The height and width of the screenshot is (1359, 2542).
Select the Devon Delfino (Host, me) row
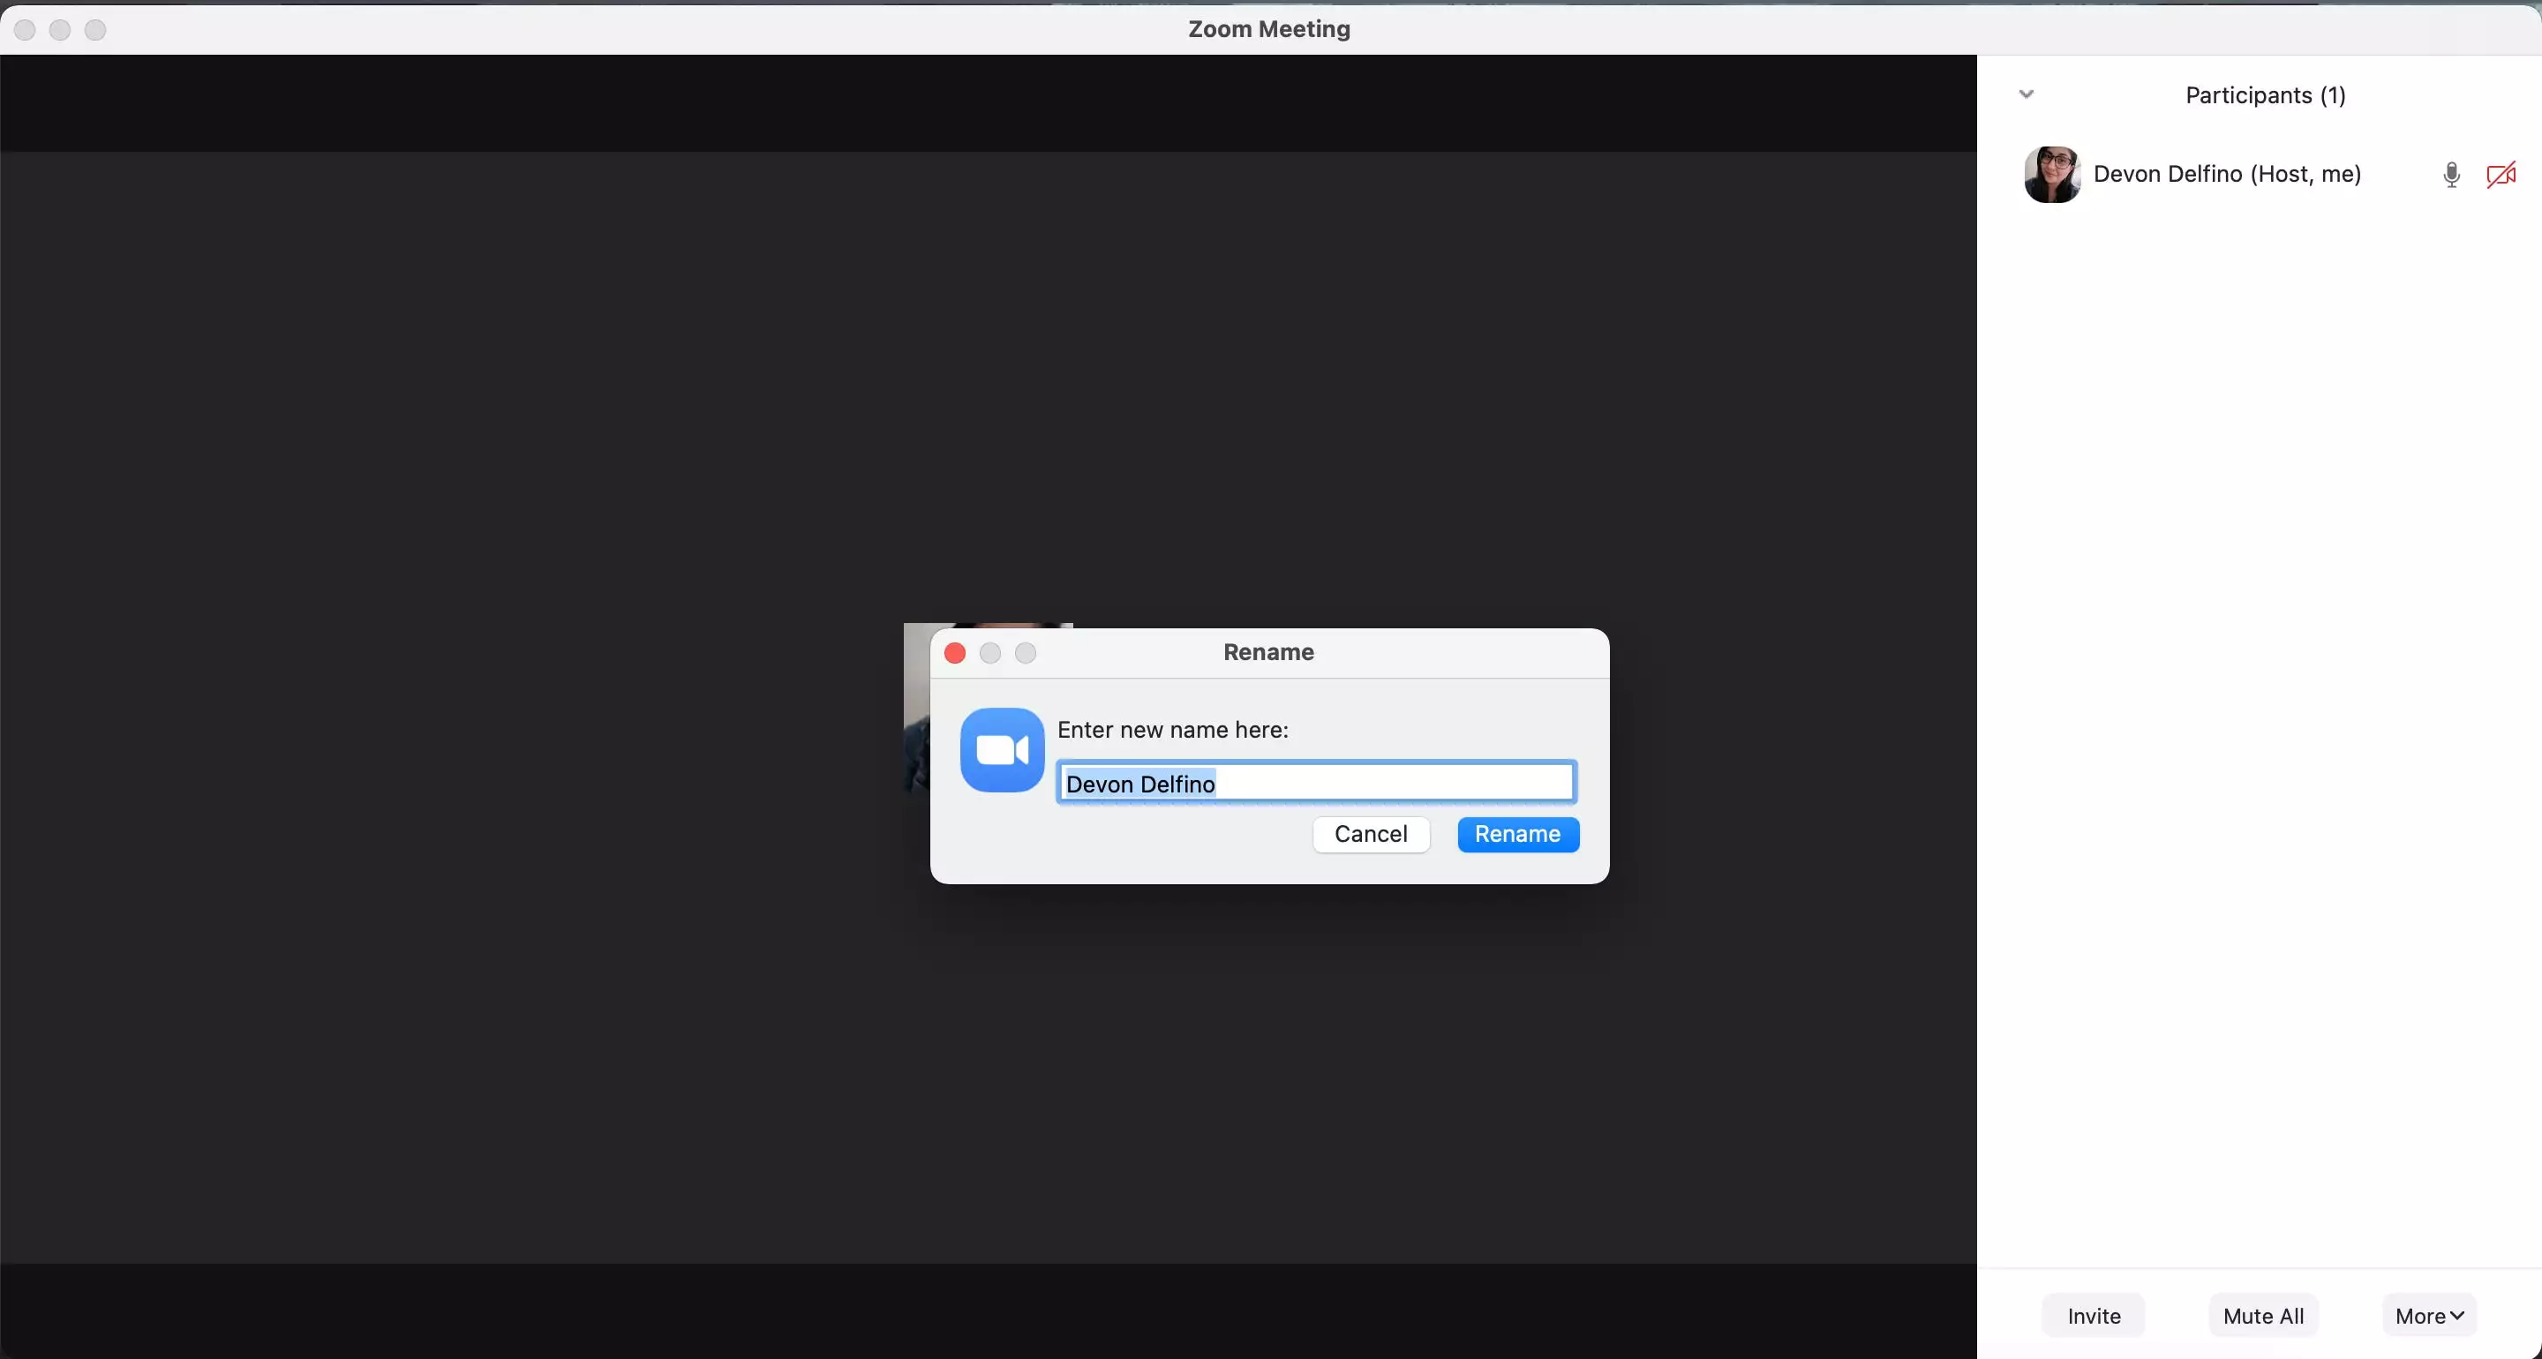pyautogui.click(x=2226, y=175)
